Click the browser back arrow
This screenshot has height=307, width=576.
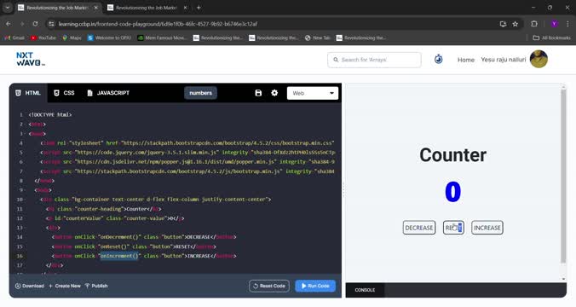[x=8, y=24]
